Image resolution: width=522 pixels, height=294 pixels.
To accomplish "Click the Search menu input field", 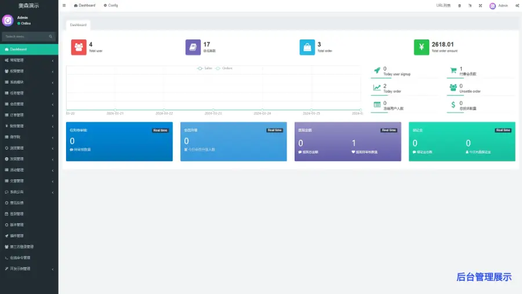I will pyautogui.click(x=24, y=37).
